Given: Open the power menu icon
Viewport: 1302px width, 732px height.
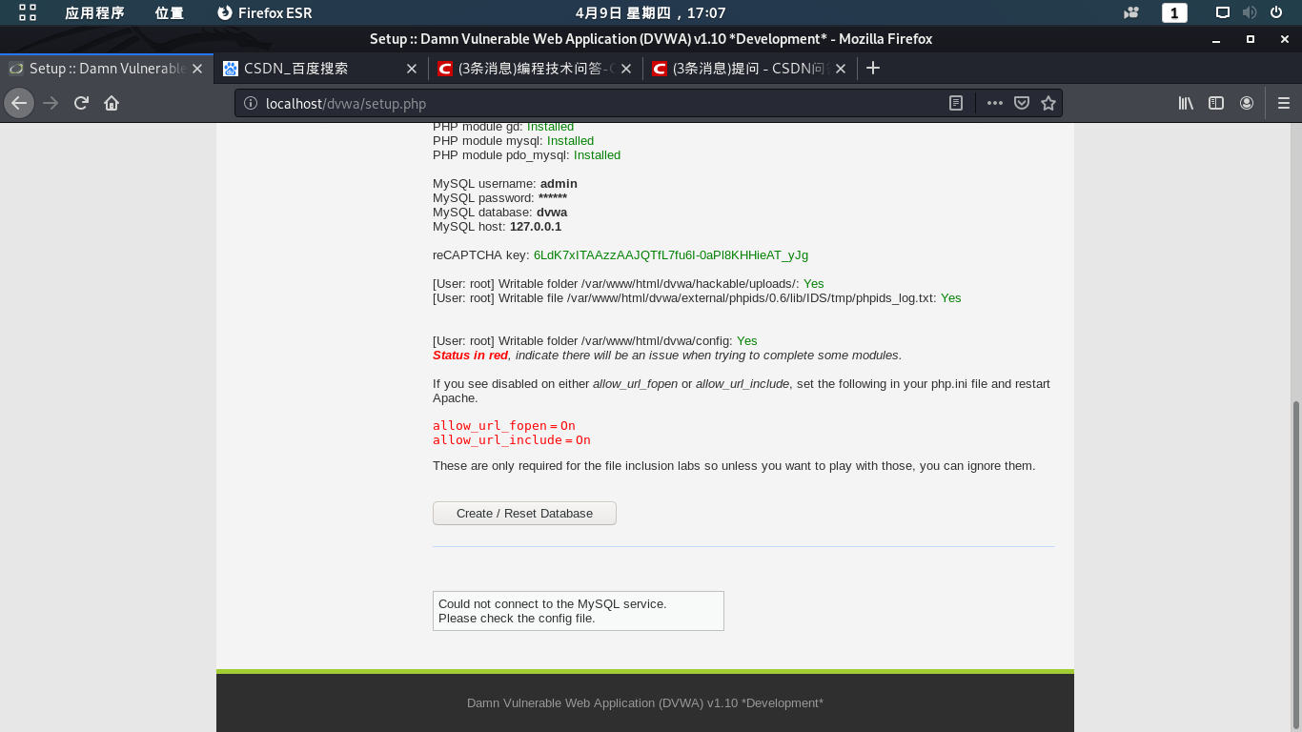Looking at the screenshot, I should 1276,12.
